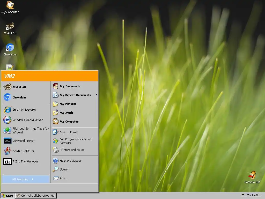Open Chromium desktop shortcut
This screenshot has height=199, width=265.
tap(10, 50)
